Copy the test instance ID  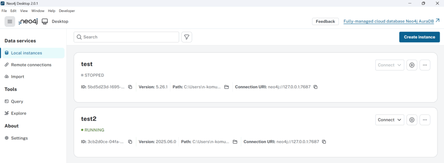130,87
